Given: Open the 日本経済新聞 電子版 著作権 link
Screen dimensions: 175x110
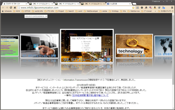Looking at the screenshot, I should pos(90,95).
